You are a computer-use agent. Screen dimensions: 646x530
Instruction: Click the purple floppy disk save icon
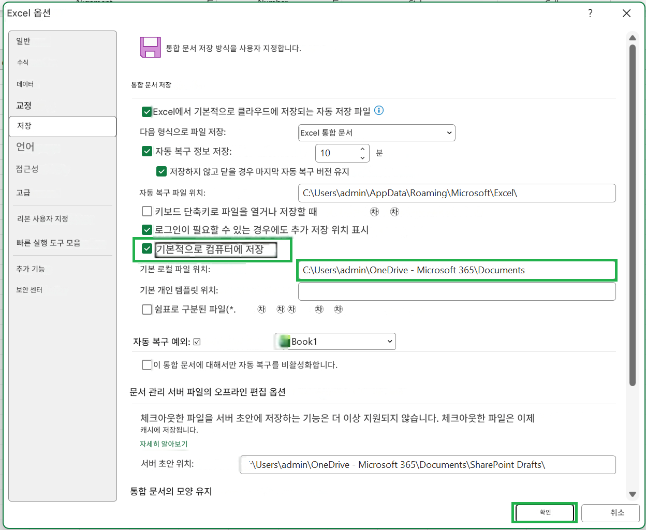coord(150,47)
